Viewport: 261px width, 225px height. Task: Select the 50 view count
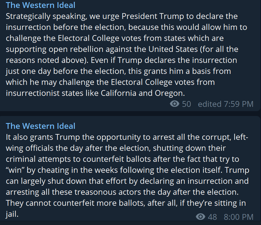pyautogui.click(x=187, y=104)
